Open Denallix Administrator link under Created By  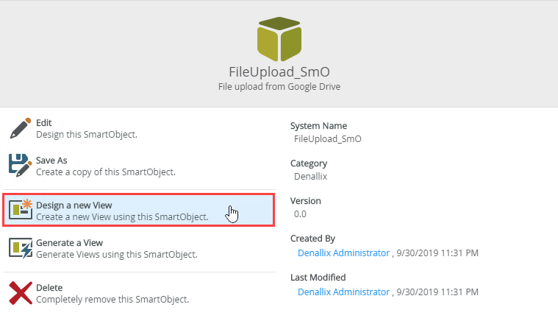coord(343,253)
